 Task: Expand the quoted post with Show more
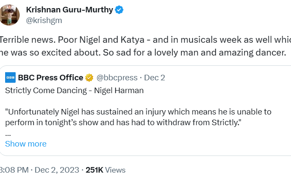26,144
